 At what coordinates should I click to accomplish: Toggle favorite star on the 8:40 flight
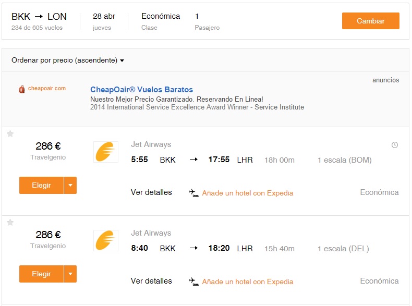click(10, 223)
